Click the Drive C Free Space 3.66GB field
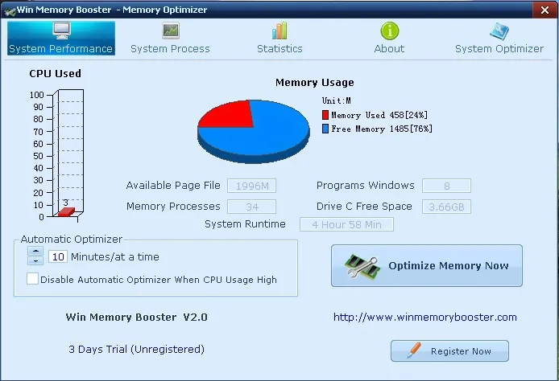 446,207
